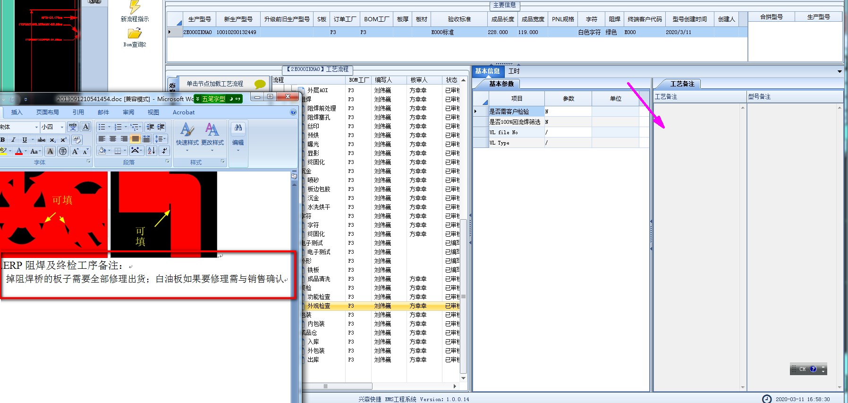Apply superscript in the Word ribbon
848x403 pixels.
point(63,140)
